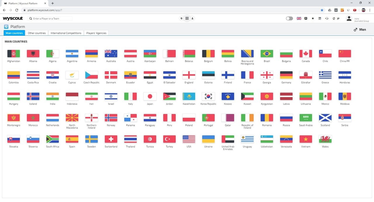Open the favorites star icon in header
This screenshot has height=202, width=374.
(313, 18)
